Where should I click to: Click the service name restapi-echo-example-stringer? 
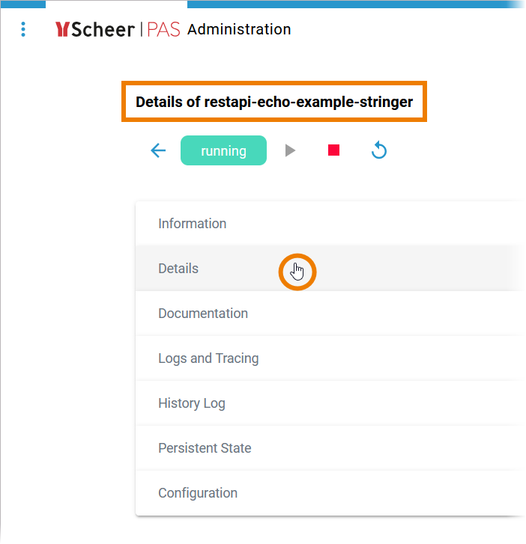[308, 102]
